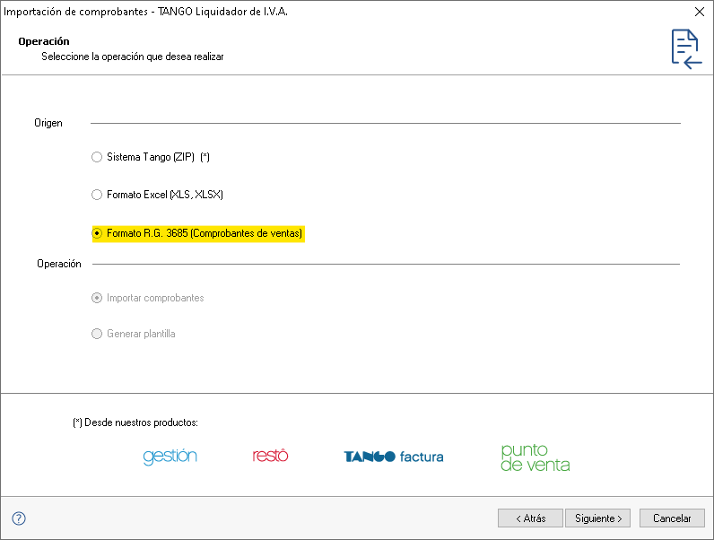
Task: Continue with the Siguiente button
Action: click(598, 518)
